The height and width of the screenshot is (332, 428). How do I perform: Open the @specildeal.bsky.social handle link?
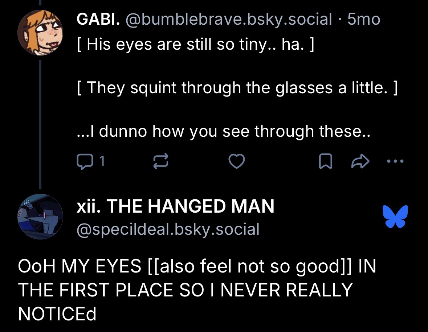pos(168,229)
